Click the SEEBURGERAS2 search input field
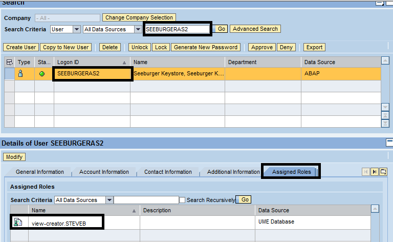 [x=177, y=29]
